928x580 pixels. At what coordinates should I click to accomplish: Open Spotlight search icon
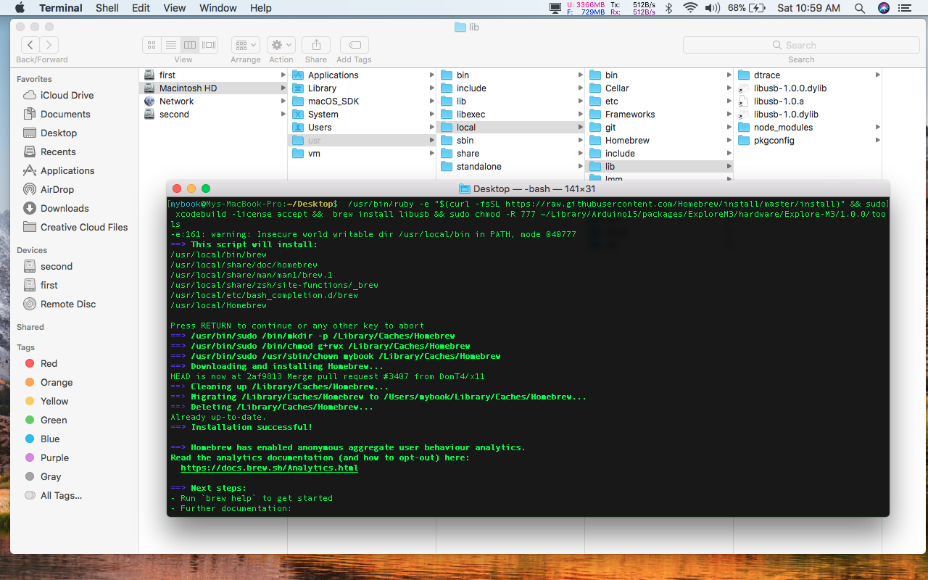tap(860, 8)
